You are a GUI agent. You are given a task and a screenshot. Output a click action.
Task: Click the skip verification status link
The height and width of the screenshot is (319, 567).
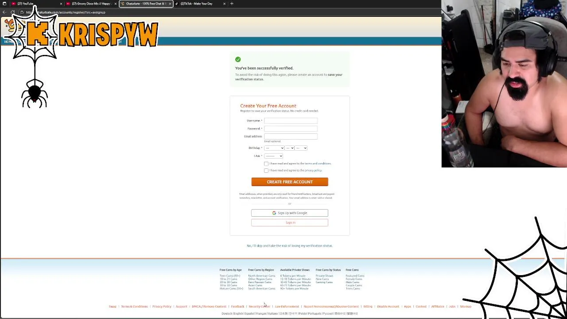tap(290, 246)
